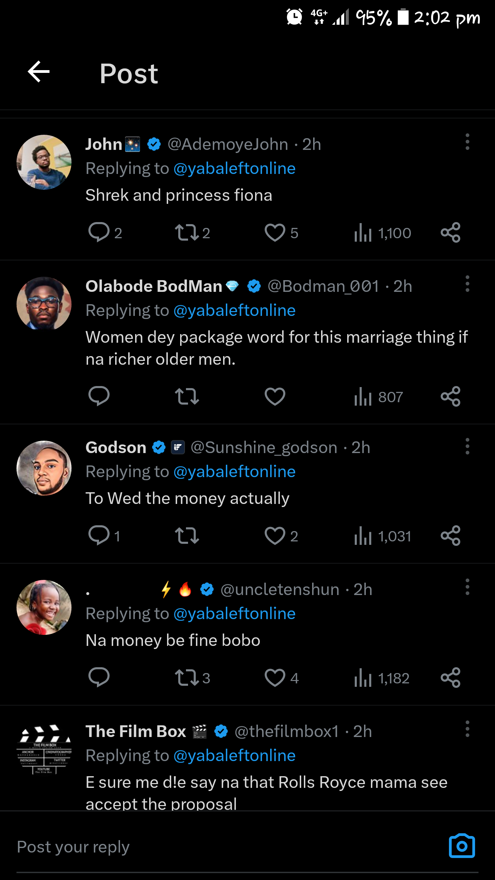Reply to John's Shrek comment
This screenshot has width=495, height=880.
click(99, 233)
